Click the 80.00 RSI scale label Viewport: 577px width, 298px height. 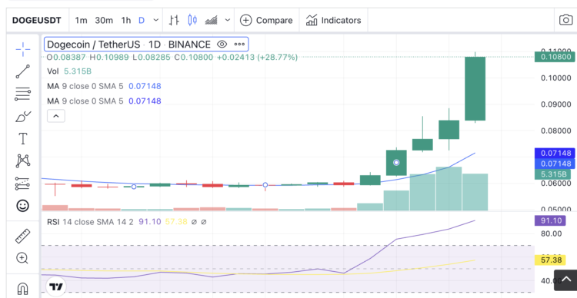[x=551, y=233]
